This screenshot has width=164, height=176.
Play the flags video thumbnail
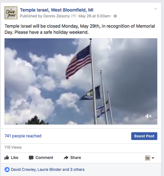(x=81, y=81)
